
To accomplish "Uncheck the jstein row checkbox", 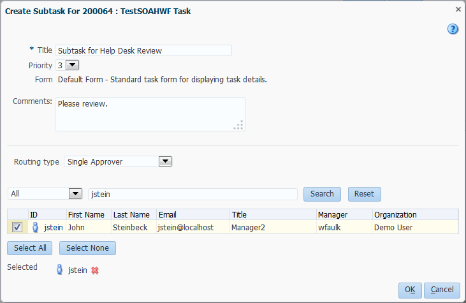I will 18,227.
